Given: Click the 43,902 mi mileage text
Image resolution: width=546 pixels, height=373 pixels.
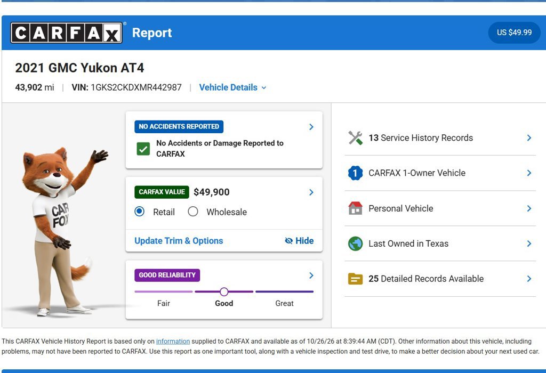Looking at the screenshot, I should (35, 87).
